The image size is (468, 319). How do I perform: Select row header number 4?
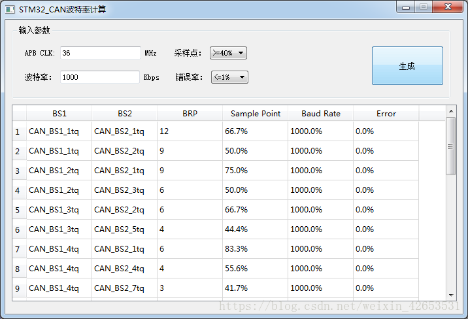click(20, 190)
